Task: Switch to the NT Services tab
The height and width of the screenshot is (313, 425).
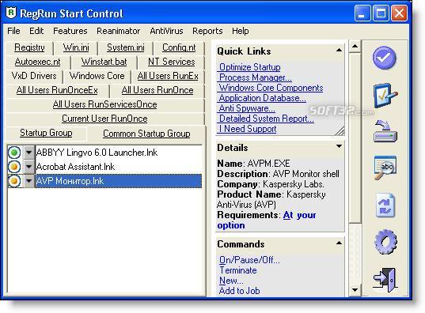Action: (x=171, y=62)
